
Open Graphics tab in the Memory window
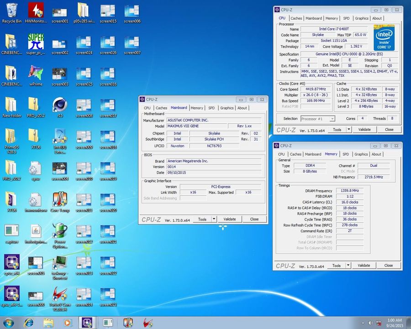361,154
